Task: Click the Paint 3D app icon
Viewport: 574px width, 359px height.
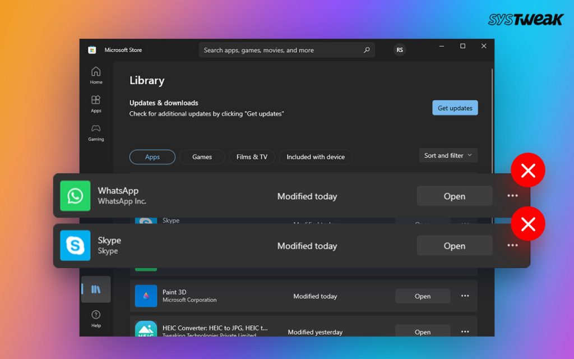Action: pyautogui.click(x=145, y=296)
